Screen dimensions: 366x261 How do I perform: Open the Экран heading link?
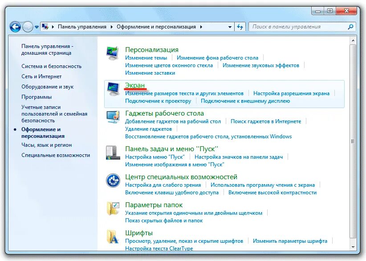pos(135,85)
